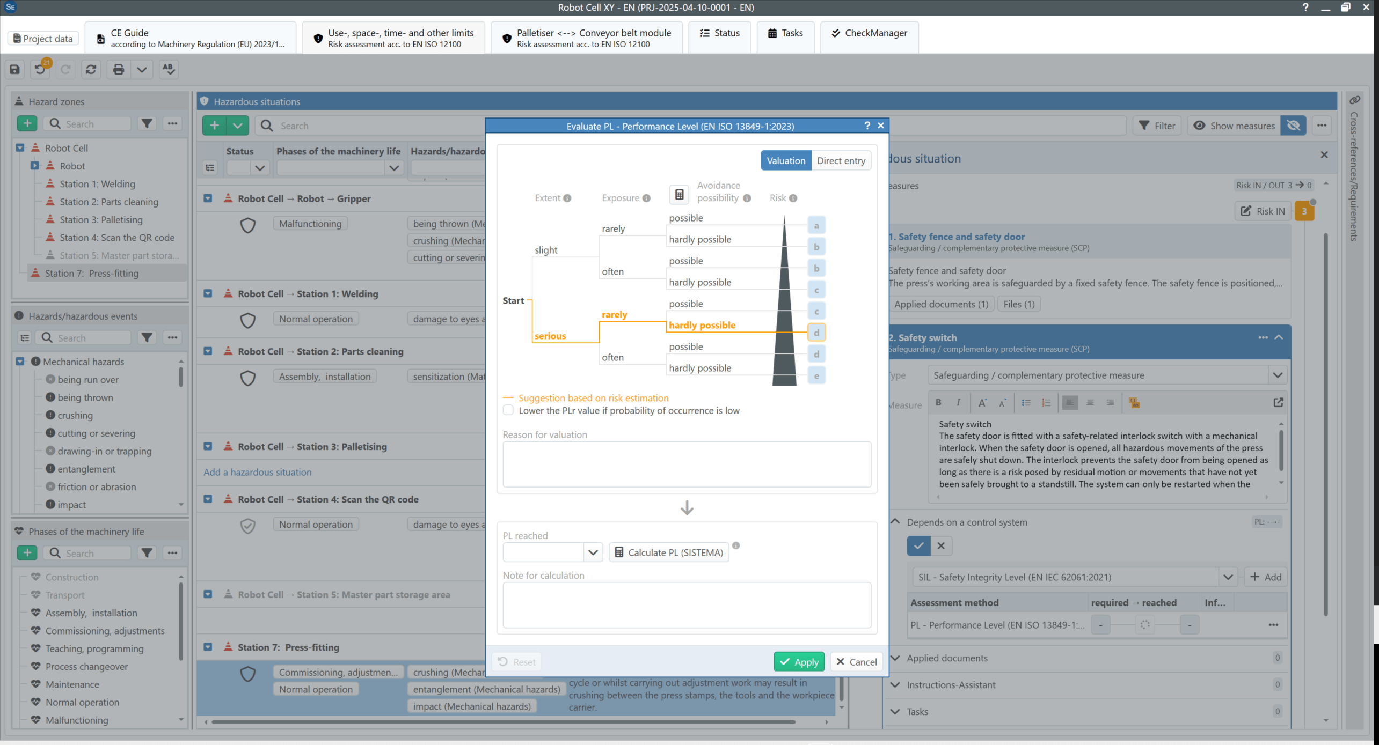Toggle collapse-all list icon in situations table
The width and height of the screenshot is (1379, 745).
click(x=210, y=168)
